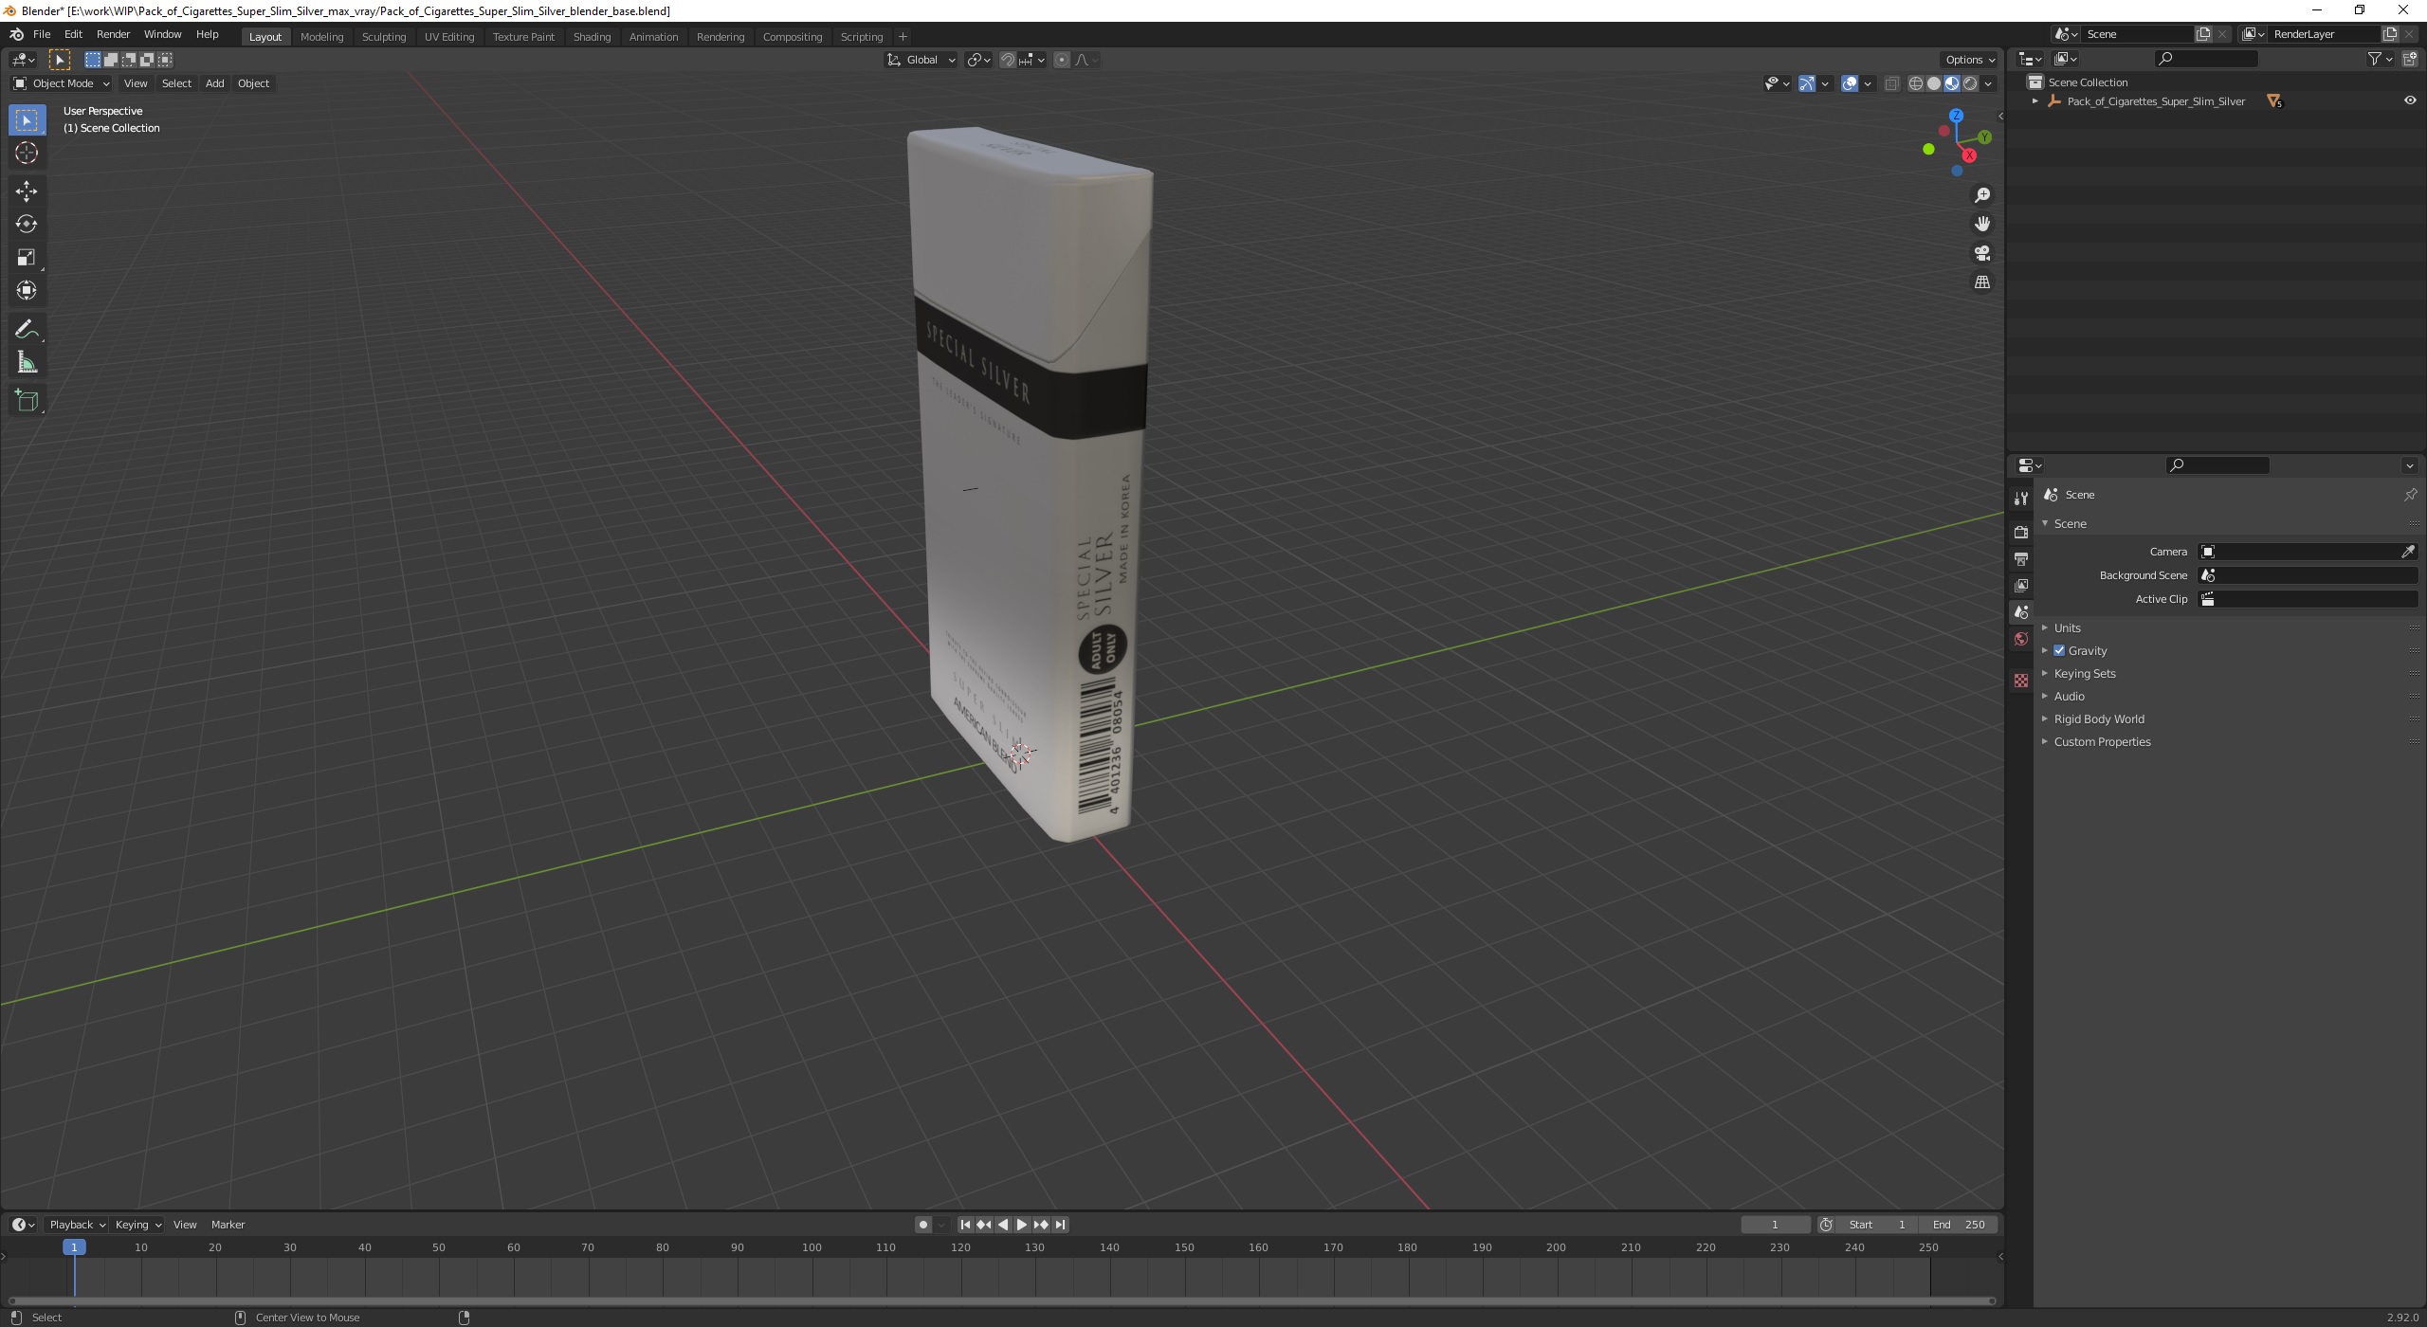Viewport: 2427px width, 1327px height.
Task: Open the World properties tab
Action: [x=2021, y=639]
